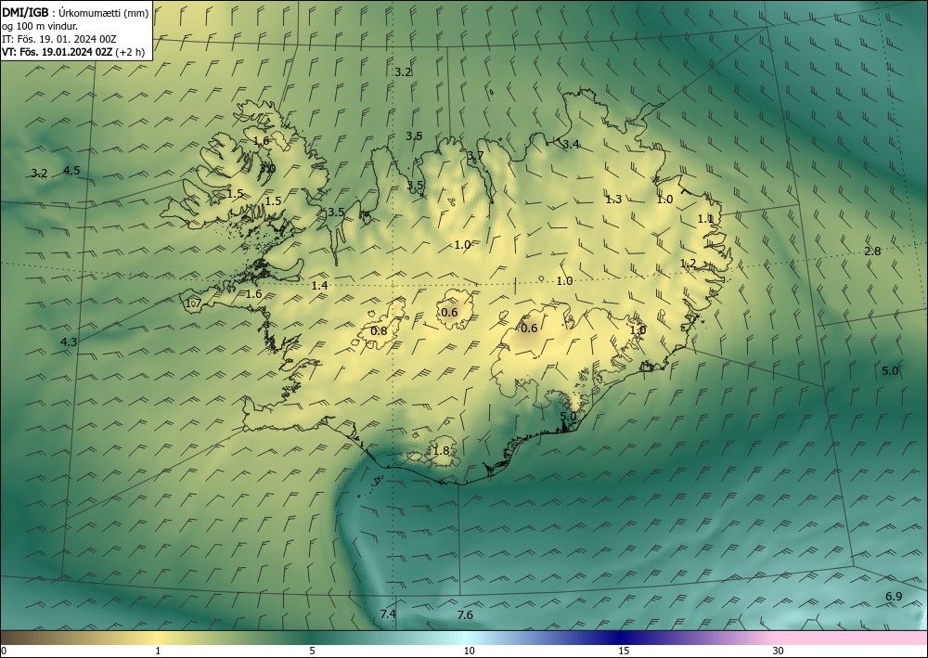
Task: Select the 'VT: Fös. 19.01.2024 02Z (+2 h)' line
Action: (72, 52)
